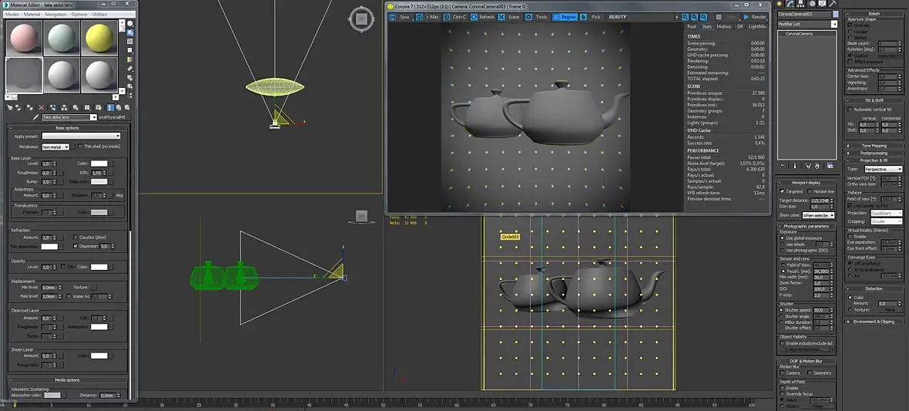
Task: Click the Save button in Corona frame buffer
Action: click(401, 17)
